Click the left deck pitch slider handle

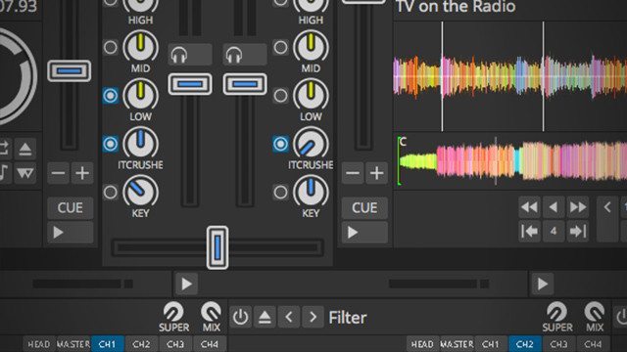[x=70, y=71]
